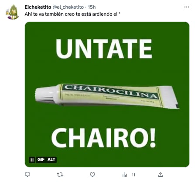195x182 pixels.
Task: Click the white cap of the tube
Action: pyautogui.click(x=47, y=94)
